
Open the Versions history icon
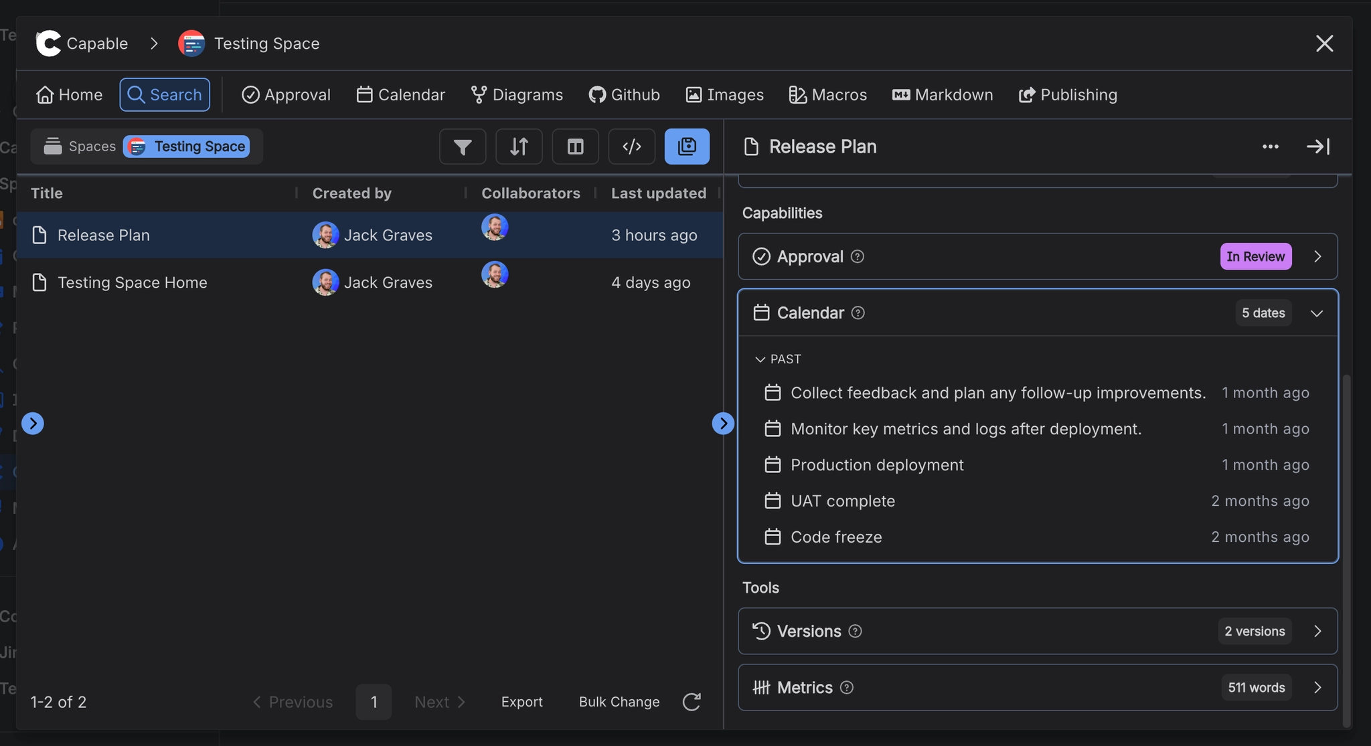(x=762, y=631)
